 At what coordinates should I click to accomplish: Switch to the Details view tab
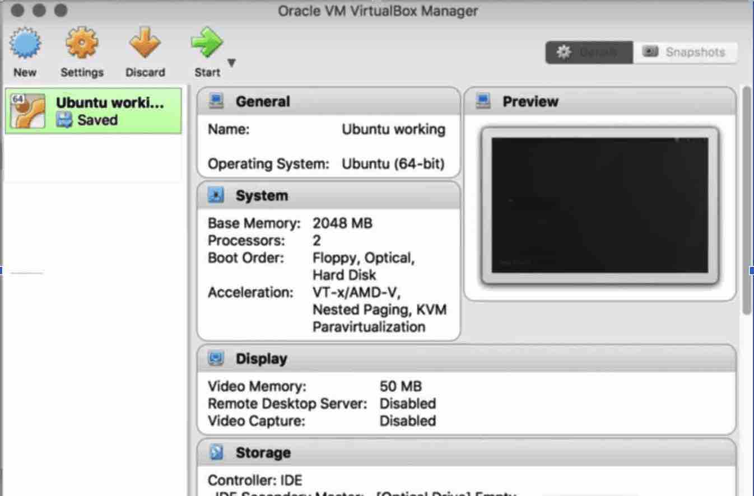pyautogui.click(x=589, y=52)
